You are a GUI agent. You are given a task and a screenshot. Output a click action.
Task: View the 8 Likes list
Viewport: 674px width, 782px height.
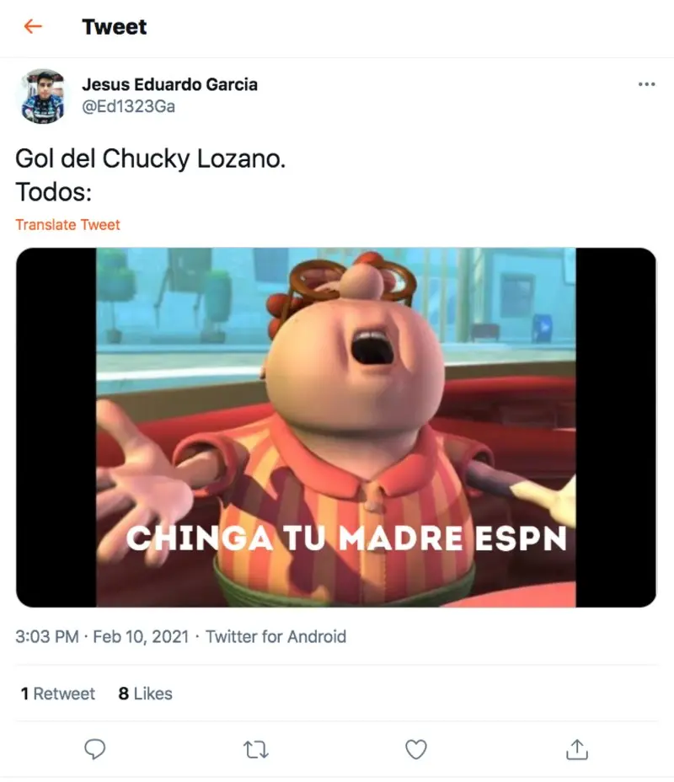pyautogui.click(x=145, y=694)
